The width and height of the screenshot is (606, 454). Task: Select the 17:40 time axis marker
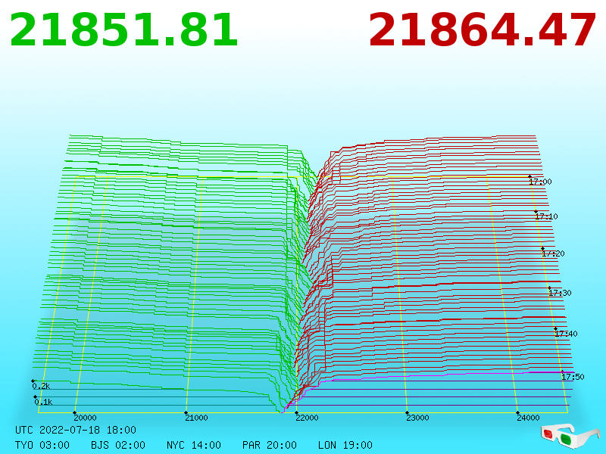[566, 334]
